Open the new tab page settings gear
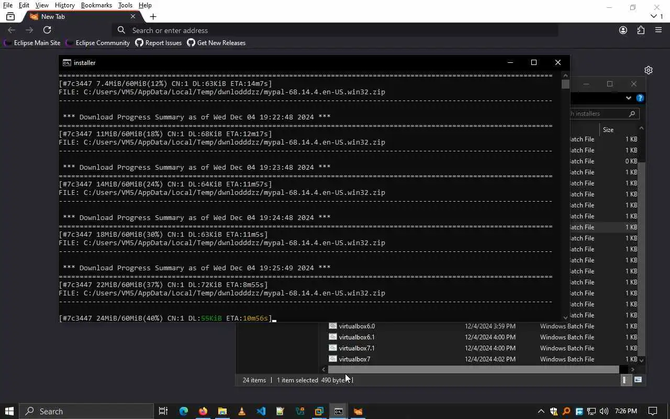 click(649, 70)
